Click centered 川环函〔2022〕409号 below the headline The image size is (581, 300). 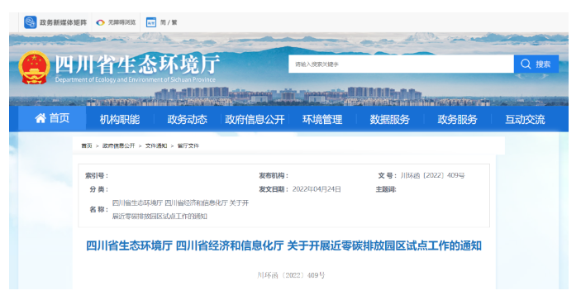[291, 275]
